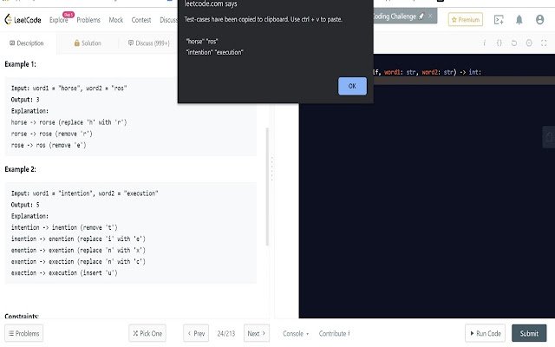Click the 'Example 1:' heading
The width and height of the screenshot is (555, 347).
pyautogui.click(x=20, y=64)
